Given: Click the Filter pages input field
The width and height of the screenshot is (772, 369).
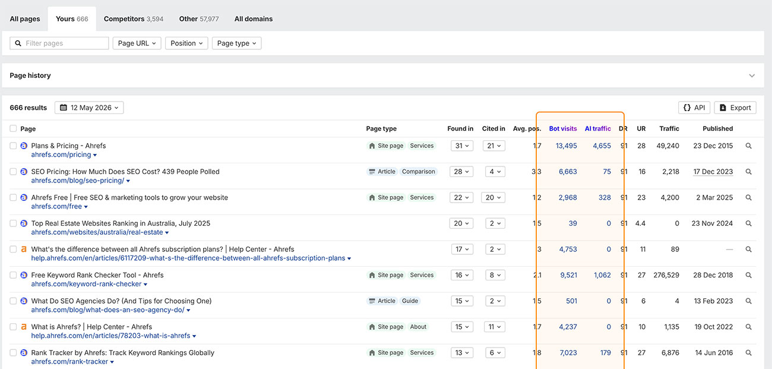Looking at the screenshot, I should 59,43.
